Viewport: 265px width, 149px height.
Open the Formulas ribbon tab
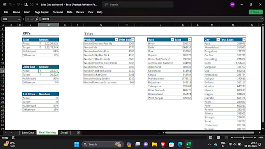coord(58,12)
